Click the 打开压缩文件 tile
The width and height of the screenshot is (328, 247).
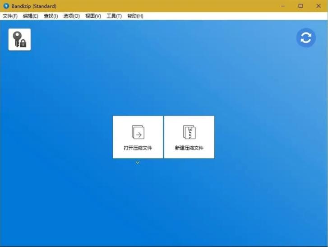(x=138, y=137)
